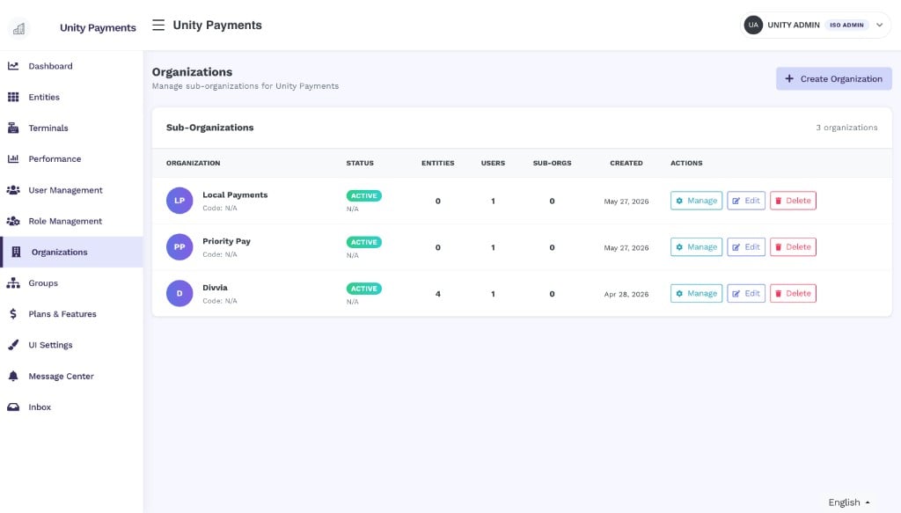Open the Entities menu item

point(71,97)
